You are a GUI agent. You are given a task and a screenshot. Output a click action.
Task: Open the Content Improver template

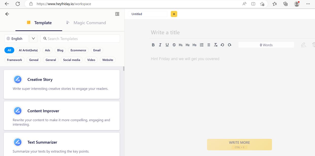click(x=62, y=116)
